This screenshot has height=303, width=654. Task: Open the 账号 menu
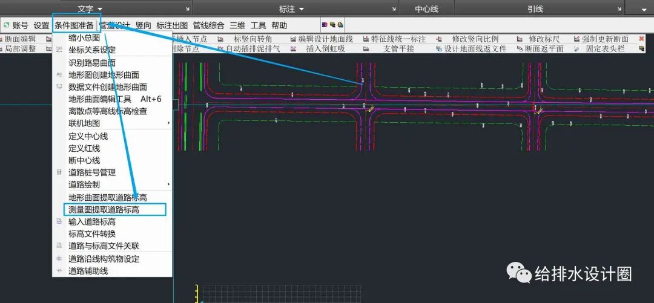point(21,25)
